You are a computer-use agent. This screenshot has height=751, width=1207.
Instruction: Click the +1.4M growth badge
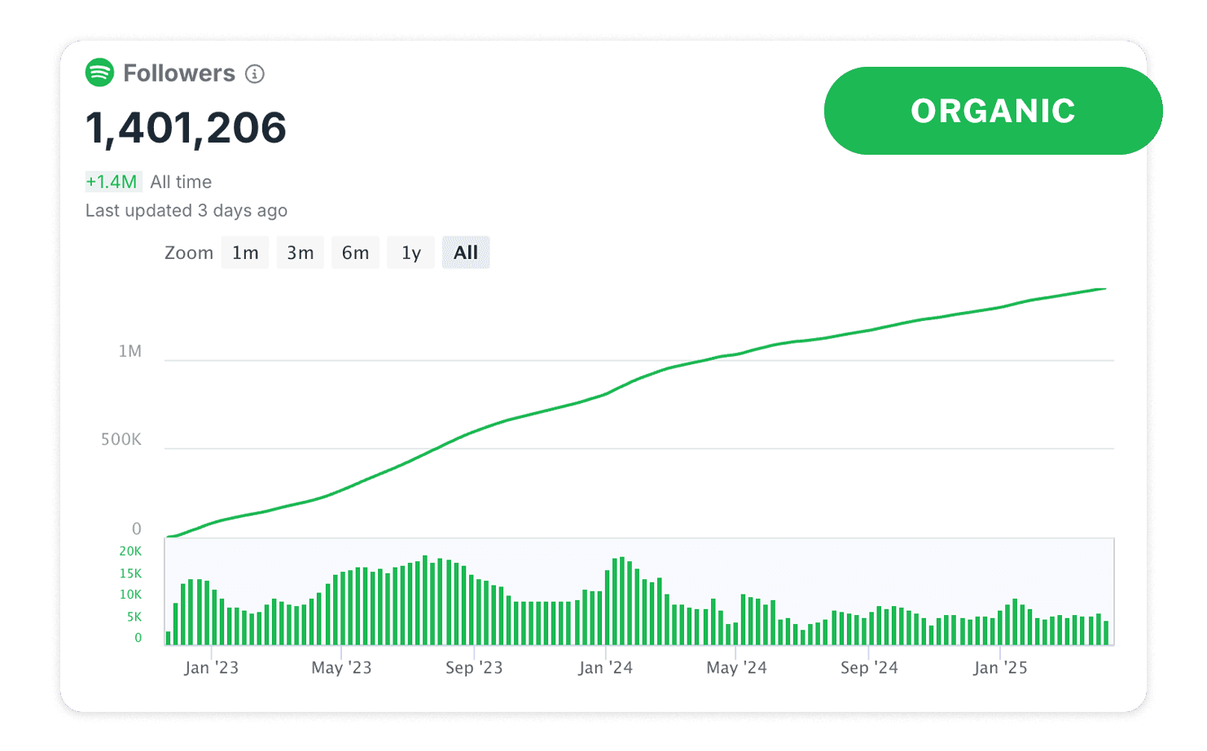point(112,182)
